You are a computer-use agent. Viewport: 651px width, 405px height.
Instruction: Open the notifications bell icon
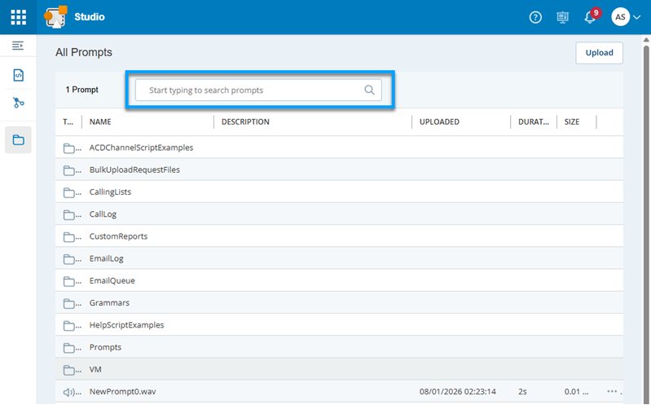(x=590, y=17)
